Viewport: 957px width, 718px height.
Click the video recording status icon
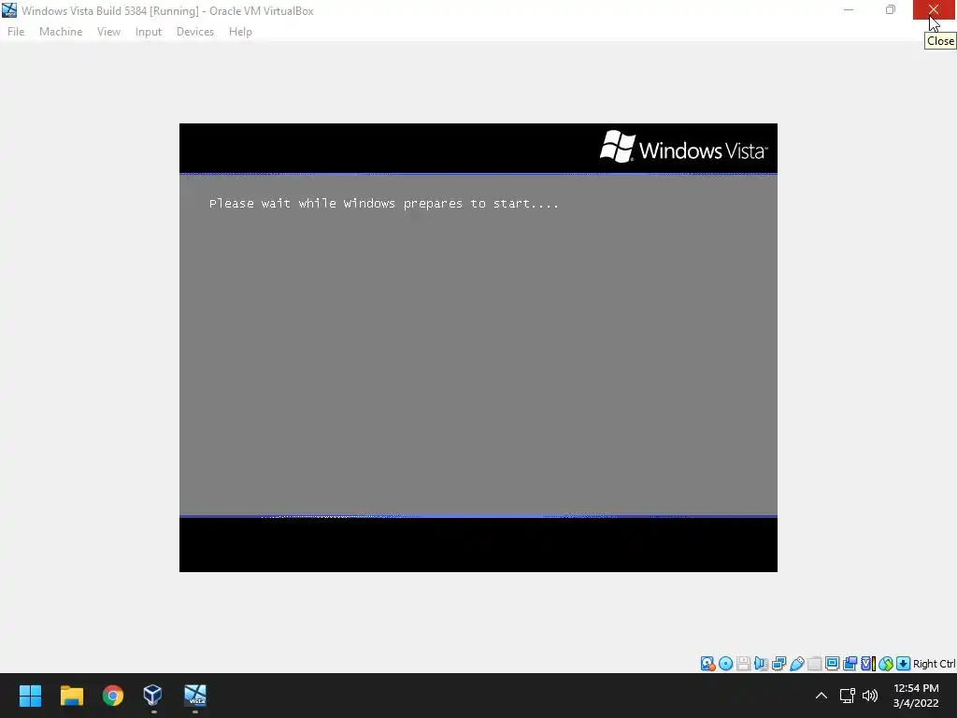coord(850,664)
